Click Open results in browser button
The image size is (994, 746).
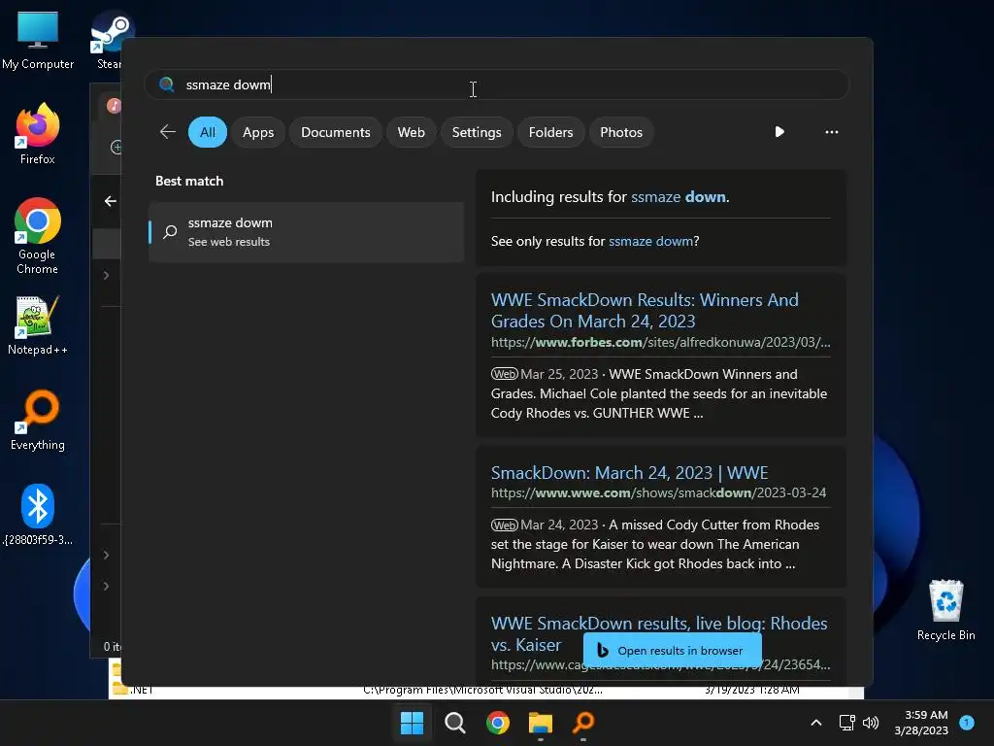tap(672, 650)
